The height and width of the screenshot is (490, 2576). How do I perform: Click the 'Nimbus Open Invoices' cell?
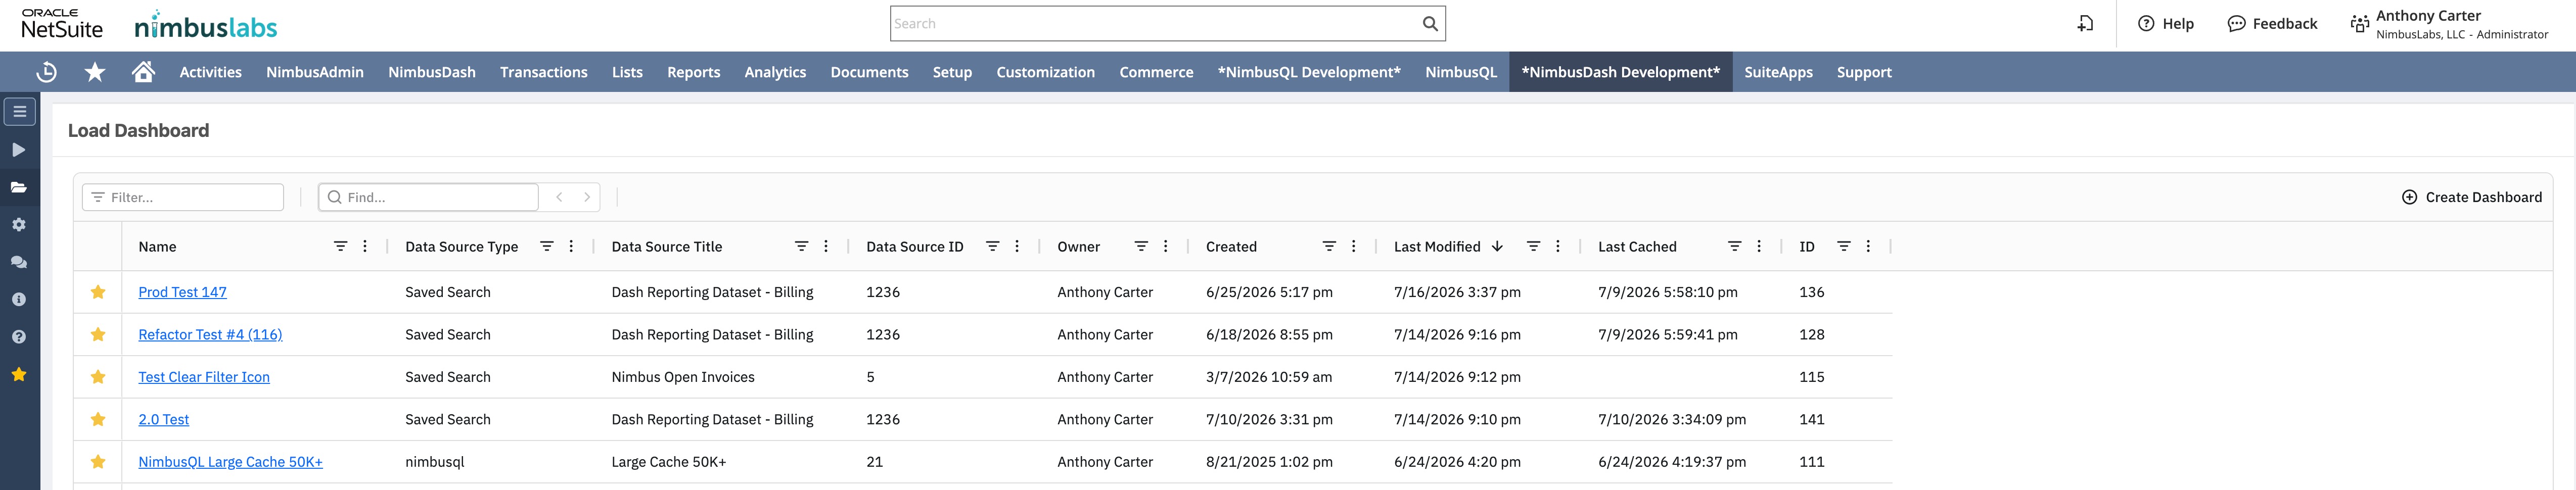tap(683, 377)
